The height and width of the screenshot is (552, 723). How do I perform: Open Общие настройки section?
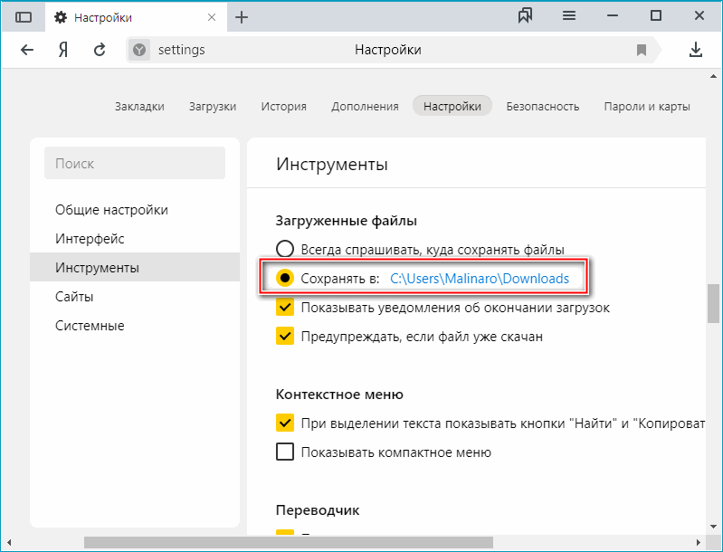click(x=135, y=210)
